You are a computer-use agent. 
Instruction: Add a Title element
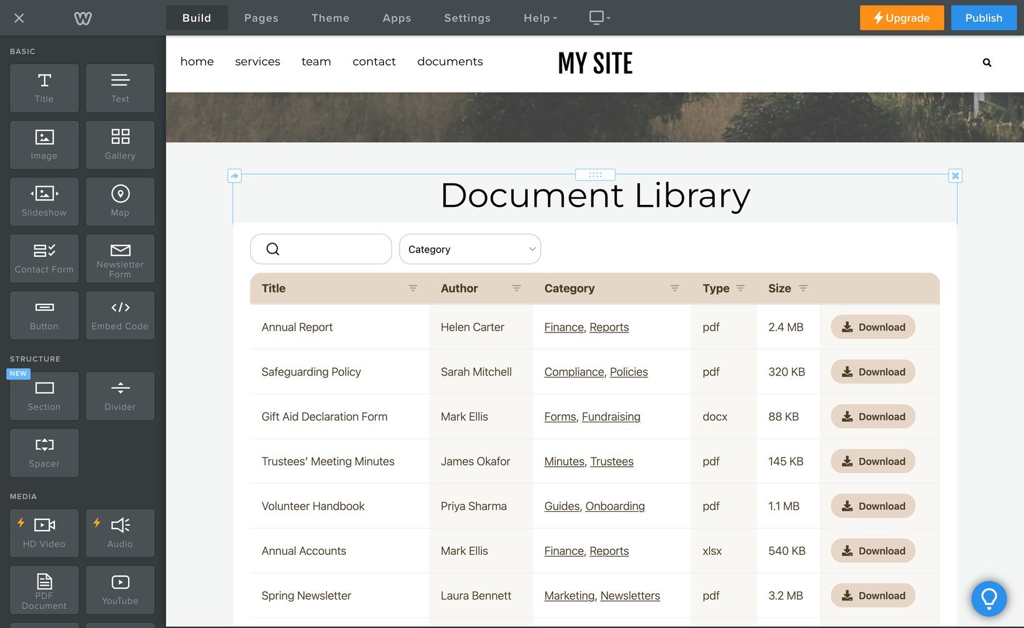44,88
